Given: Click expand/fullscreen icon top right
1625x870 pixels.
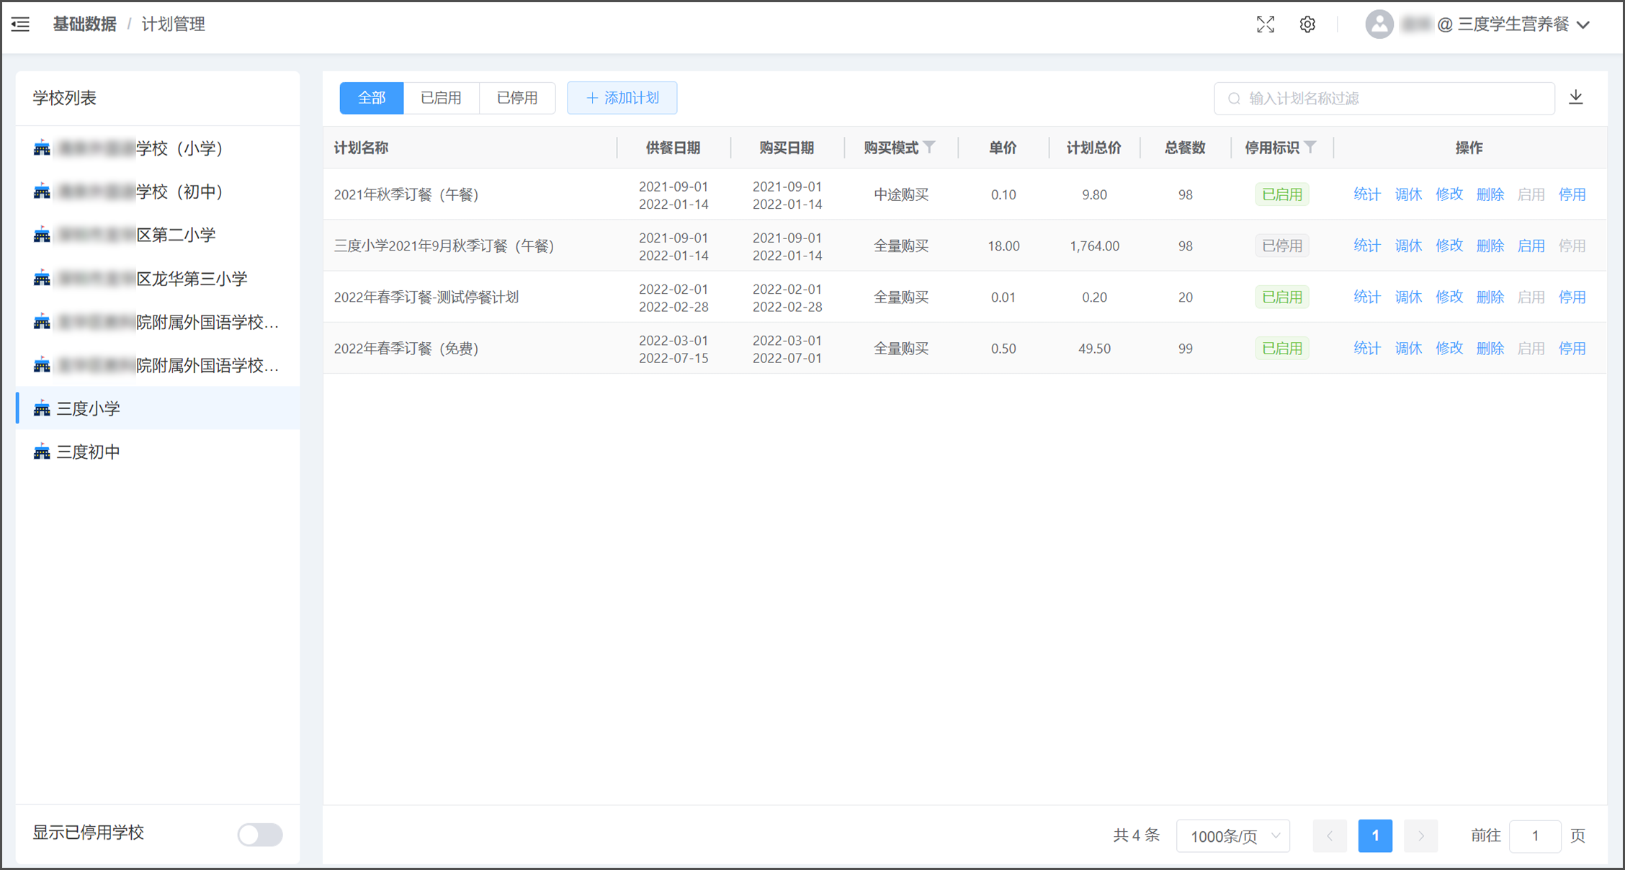Looking at the screenshot, I should [x=1266, y=22].
